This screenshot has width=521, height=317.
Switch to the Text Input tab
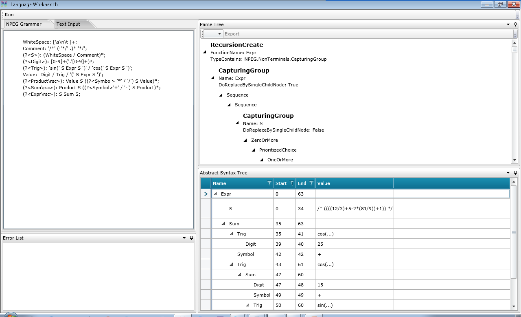click(68, 24)
